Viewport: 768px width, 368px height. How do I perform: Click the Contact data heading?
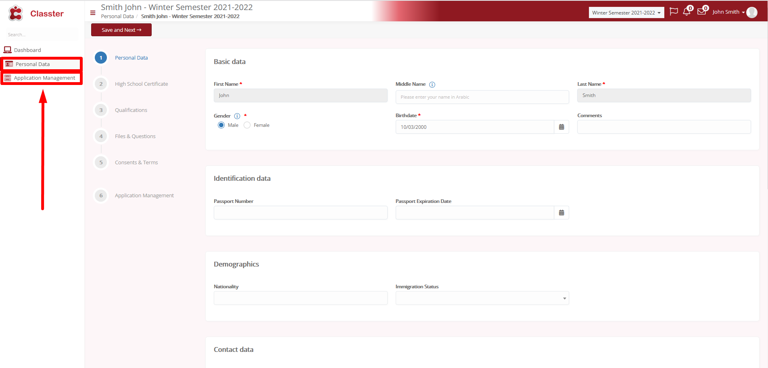[x=234, y=349]
